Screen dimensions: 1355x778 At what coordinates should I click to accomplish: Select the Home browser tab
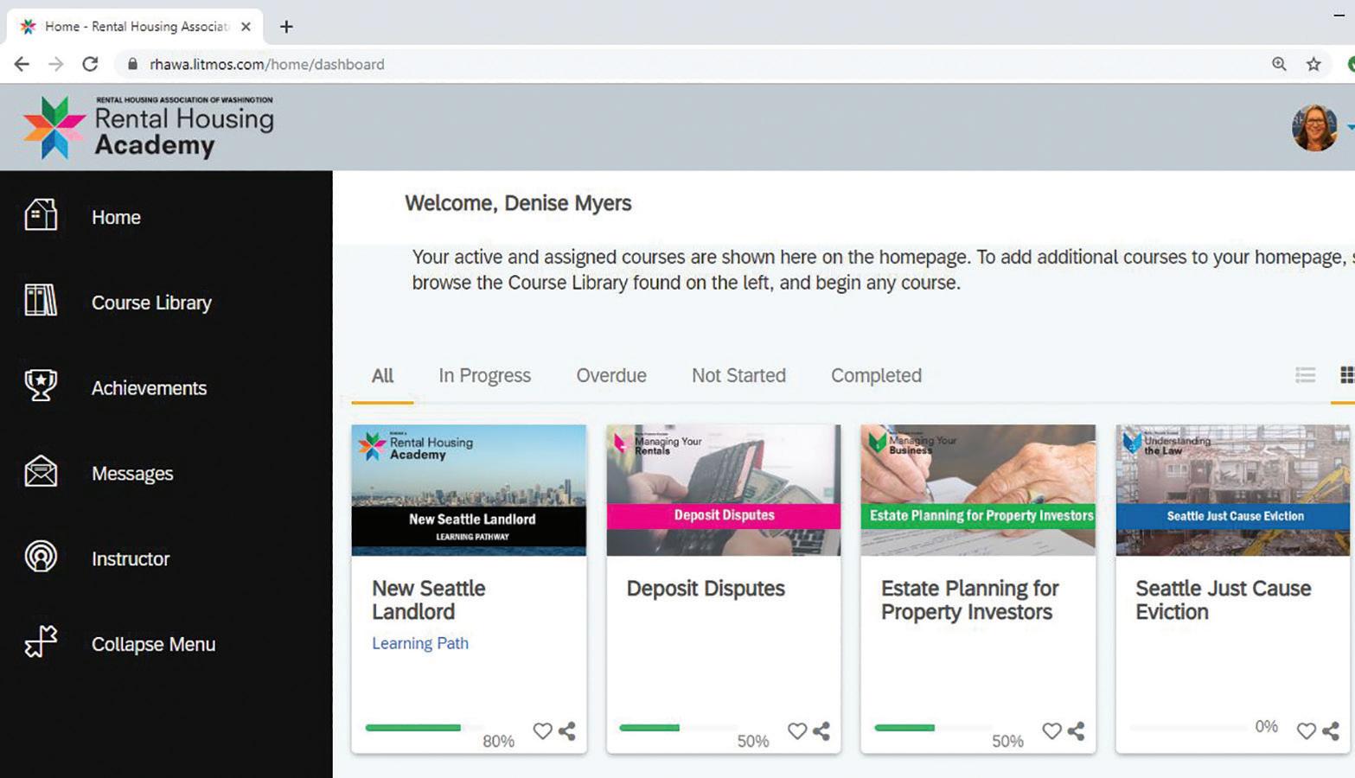(x=134, y=27)
